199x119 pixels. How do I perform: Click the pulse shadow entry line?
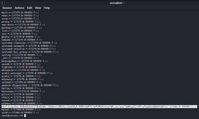[21, 94]
